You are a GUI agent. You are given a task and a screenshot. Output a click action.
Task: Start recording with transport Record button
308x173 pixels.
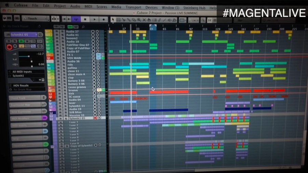coord(104,19)
